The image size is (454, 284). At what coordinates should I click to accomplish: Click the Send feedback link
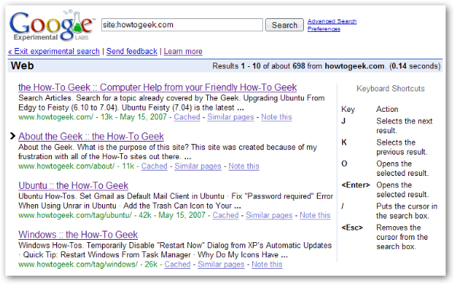click(132, 51)
